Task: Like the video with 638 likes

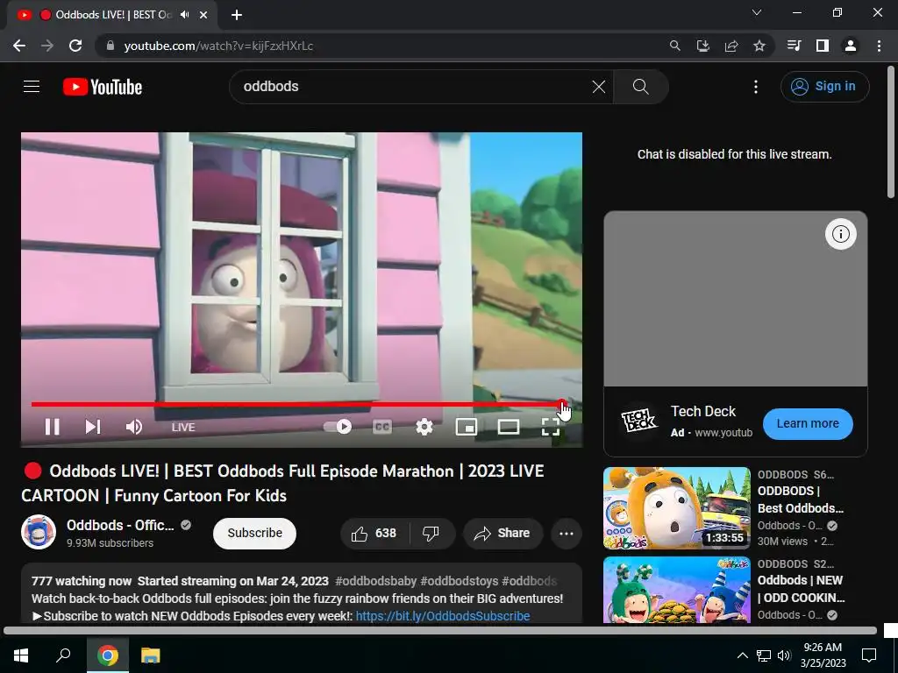Action: coord(374,534)
